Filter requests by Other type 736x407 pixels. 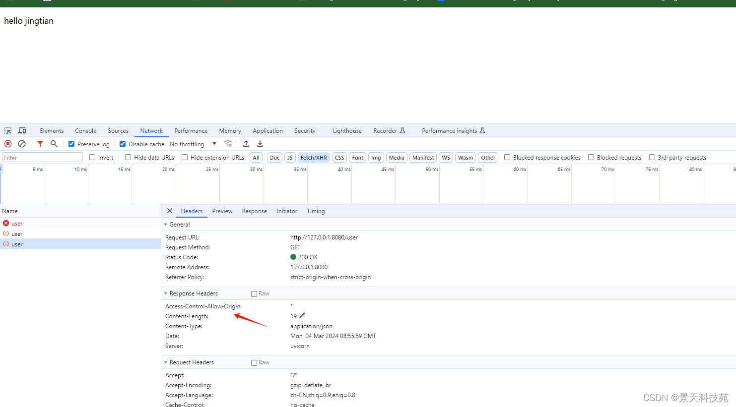(488, 158)
